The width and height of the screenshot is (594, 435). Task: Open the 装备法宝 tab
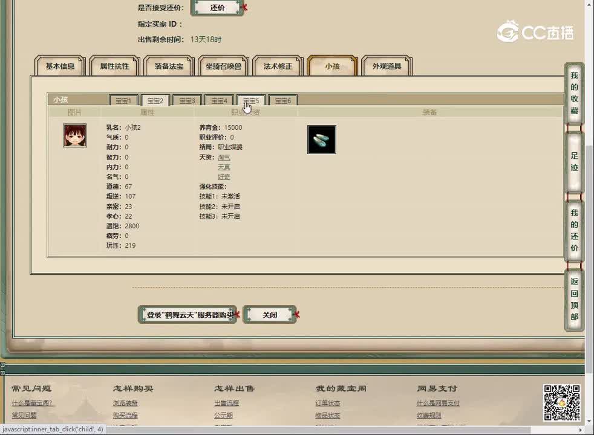[x=169, y=66]
